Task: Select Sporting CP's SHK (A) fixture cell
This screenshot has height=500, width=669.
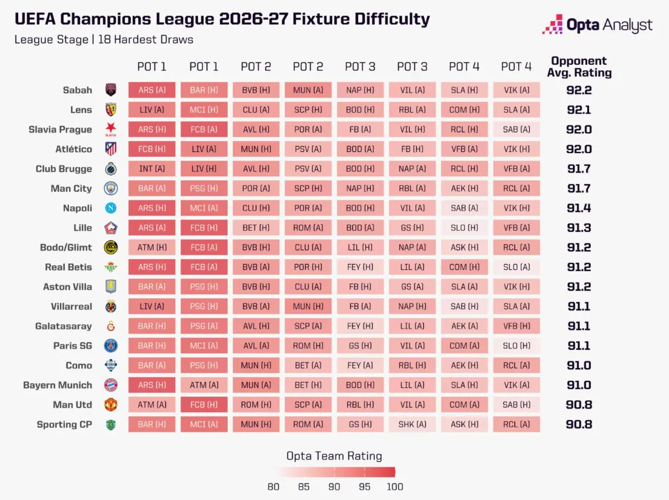Action: (x=412, y=424)
